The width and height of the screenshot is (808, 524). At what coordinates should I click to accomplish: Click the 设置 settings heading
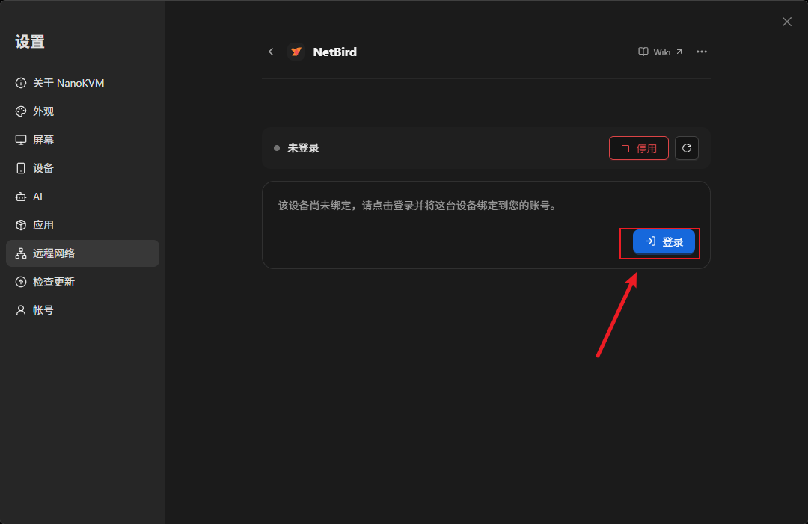click(x=30, y=42)
